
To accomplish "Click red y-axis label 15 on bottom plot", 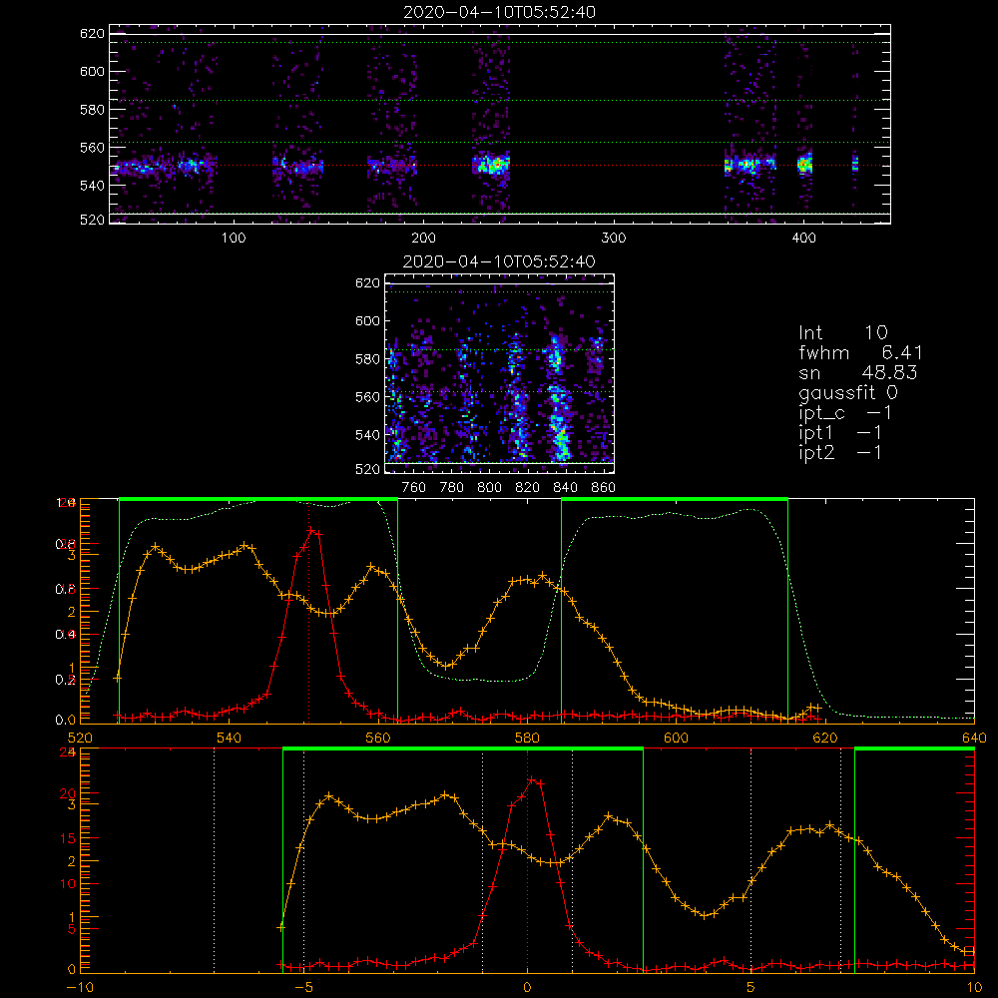I will 67,838.
